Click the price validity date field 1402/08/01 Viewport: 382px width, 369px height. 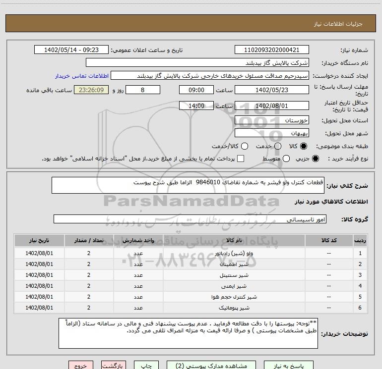272,105
